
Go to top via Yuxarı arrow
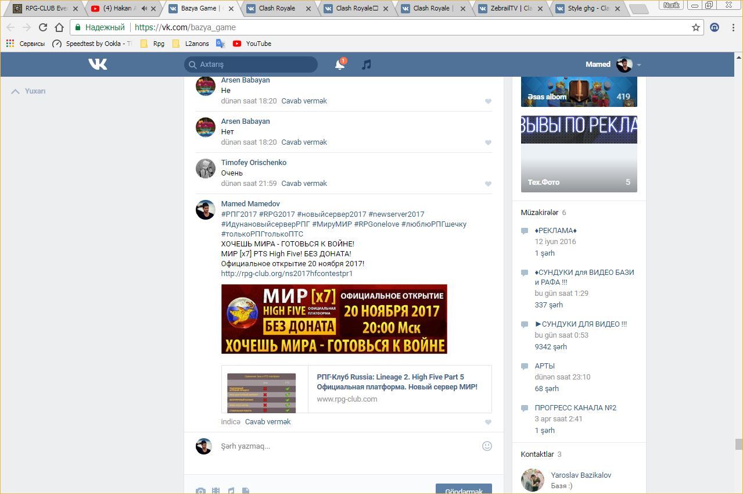click(x=28, y=91)
